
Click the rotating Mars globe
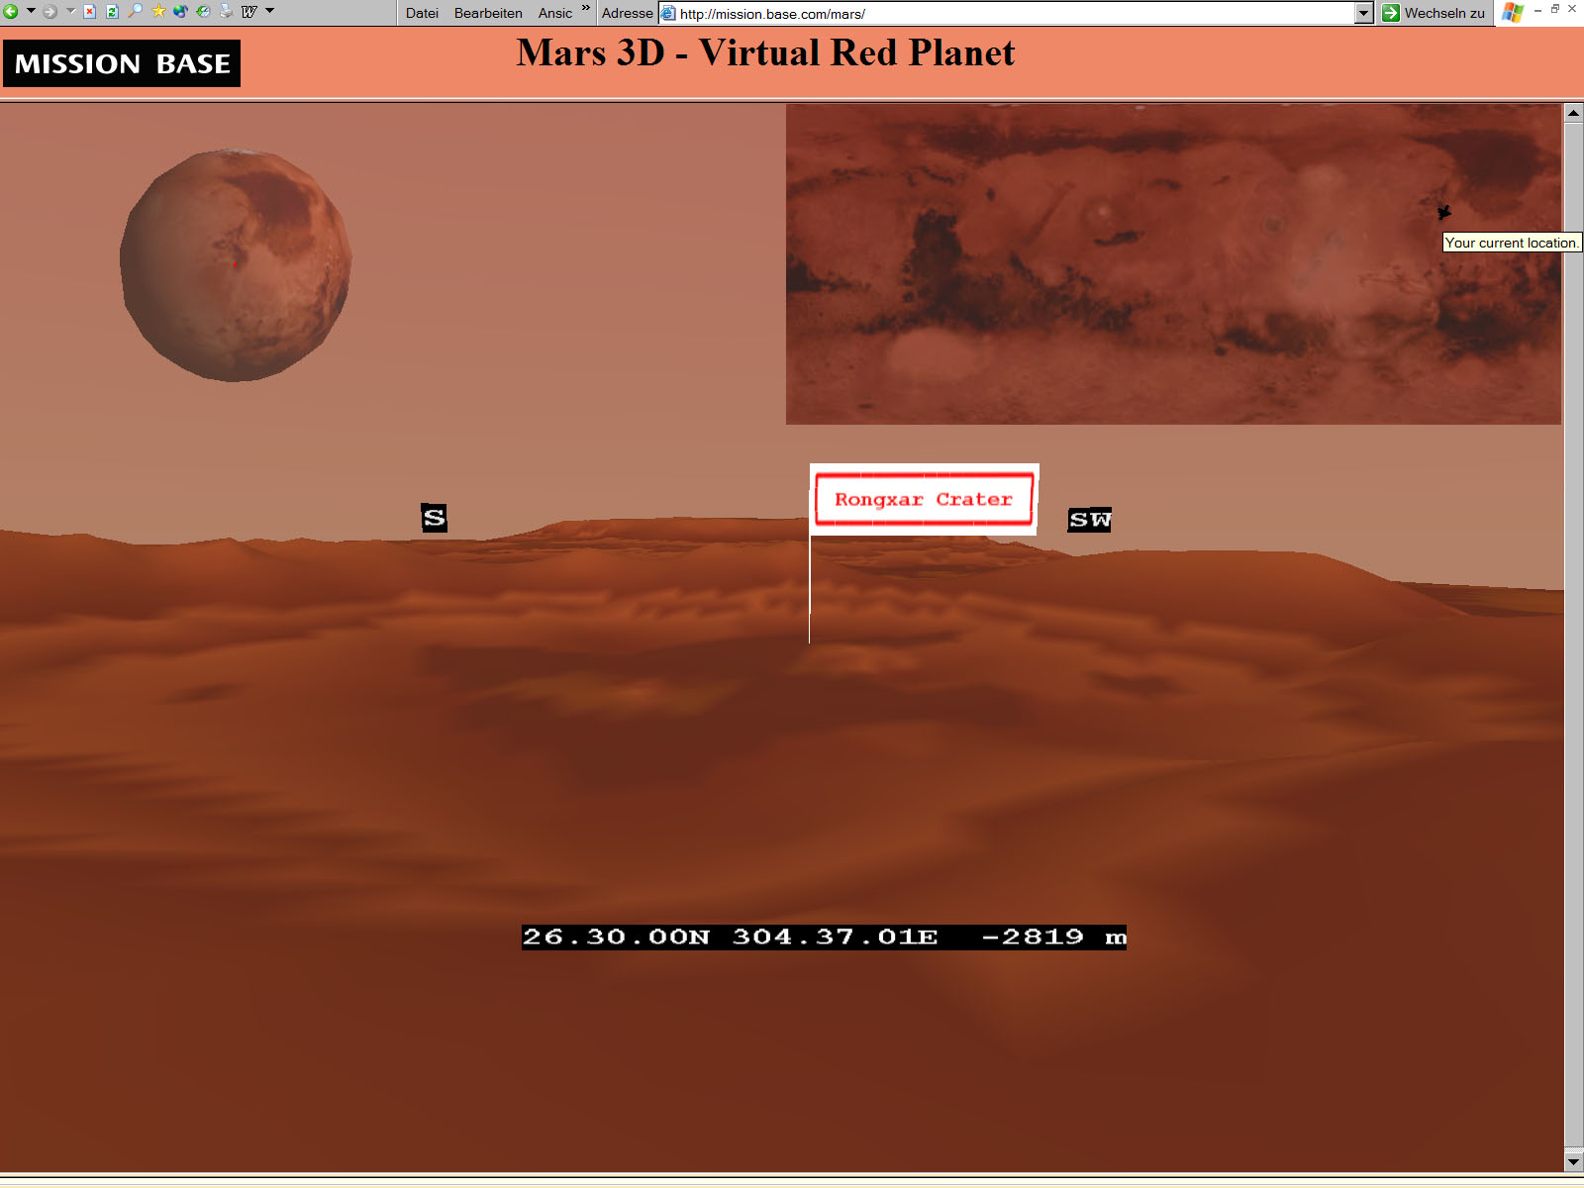[x=236, y=265]
